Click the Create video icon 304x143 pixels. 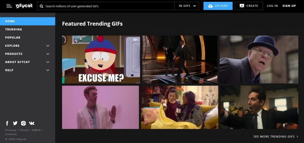tap(242, 6)
